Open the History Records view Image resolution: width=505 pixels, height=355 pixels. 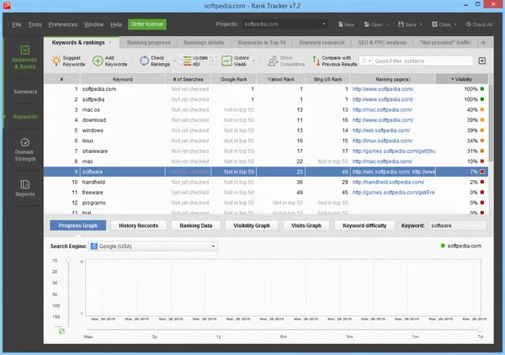tap(138, 225)
